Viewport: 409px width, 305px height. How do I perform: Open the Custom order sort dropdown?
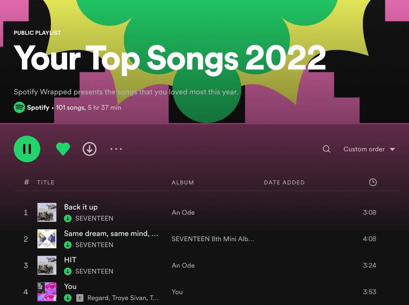click(x=369, y=149)
